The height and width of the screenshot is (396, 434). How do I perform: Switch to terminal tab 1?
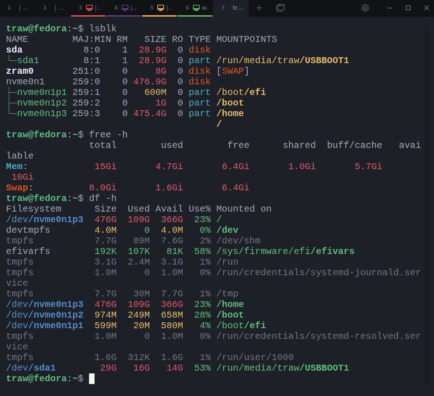(18, 8)
